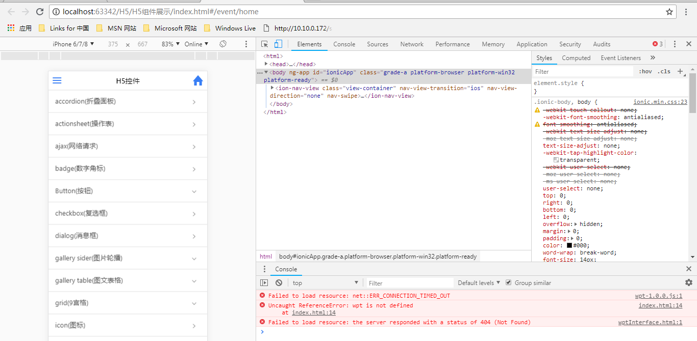
Task: Bookmark the page with the star icon
Action: point(669,12)
